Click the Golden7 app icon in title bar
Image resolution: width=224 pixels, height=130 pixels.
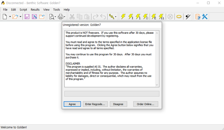click(x=3, y=3)
